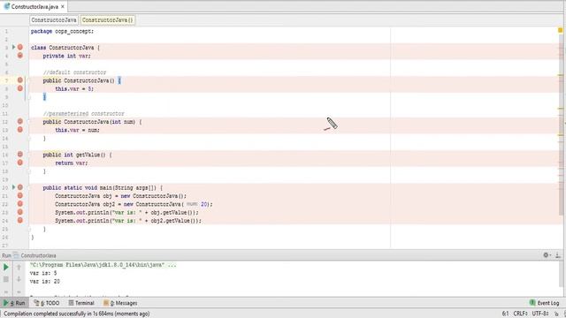Toggle breakpoint on class ConstructorJava line
This screenshot has width=566, height=318.
[x=20, y=47]
